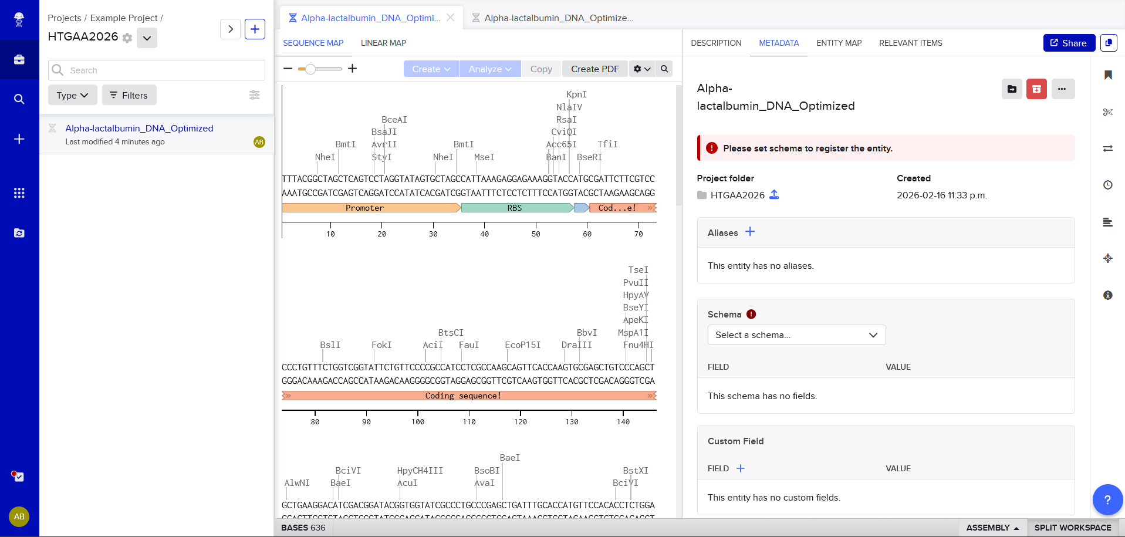Viewport: 1125px width, 537px height.
Task: Open the Entity Map tab
Action: [x=839, y=43]
